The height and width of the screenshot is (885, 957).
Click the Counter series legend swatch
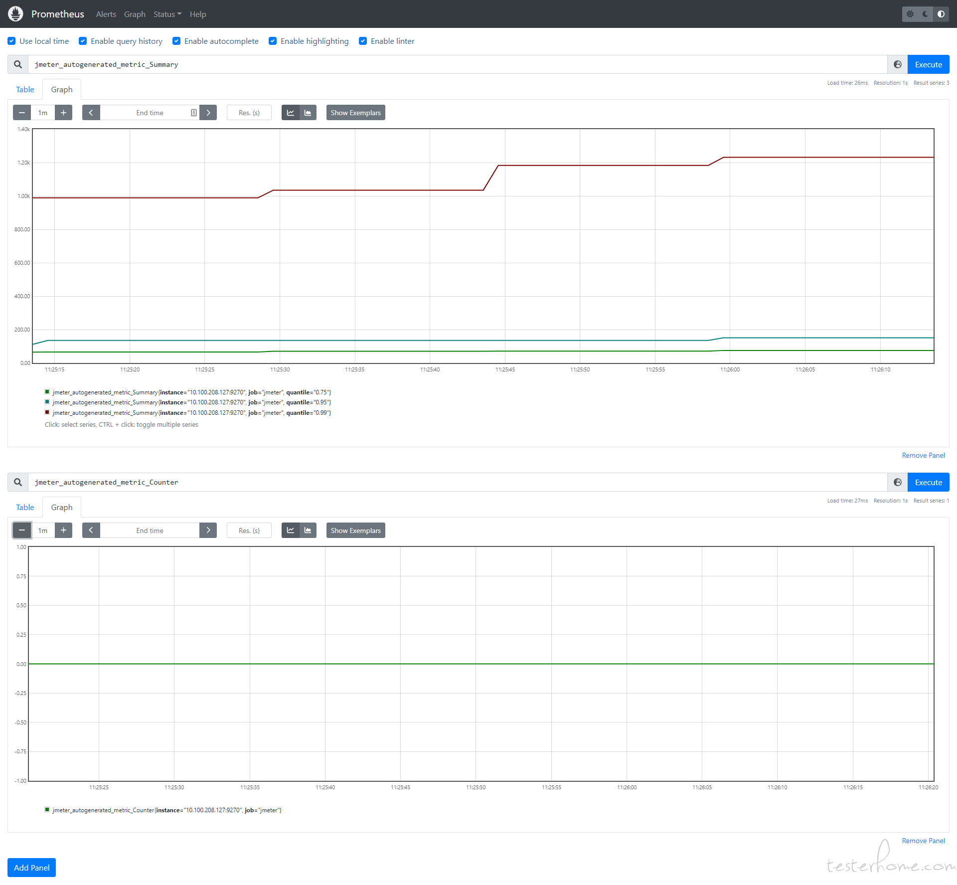pyautogui.click(x=47, y=810)
